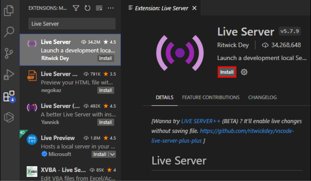Open the LIVE SERVER++ link
This screenshot has width=311, height=181.
pyautogui.click(x=201, y=121)
